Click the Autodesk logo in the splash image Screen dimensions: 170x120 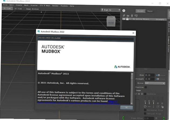pos(122,67)
